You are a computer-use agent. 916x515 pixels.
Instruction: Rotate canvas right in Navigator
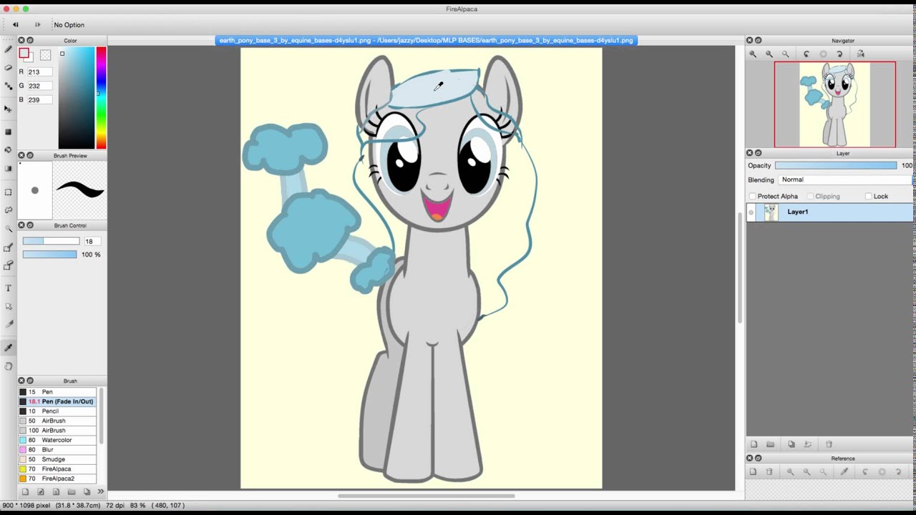click(839, 54)
